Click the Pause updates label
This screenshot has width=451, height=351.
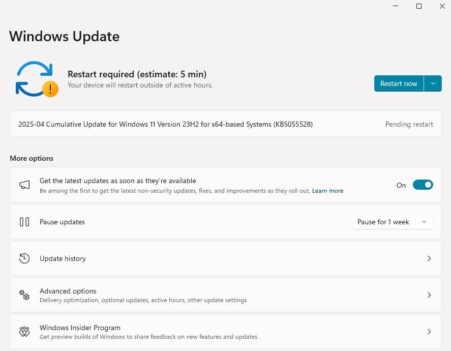tap(62, 222)
